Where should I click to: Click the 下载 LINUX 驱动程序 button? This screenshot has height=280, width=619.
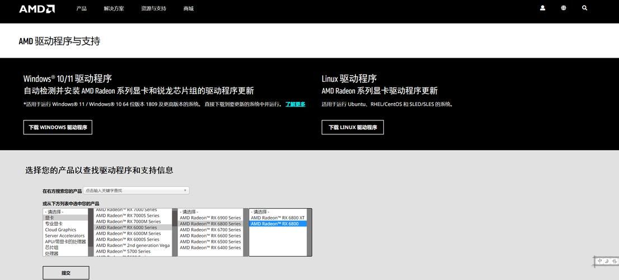[353, 128]
